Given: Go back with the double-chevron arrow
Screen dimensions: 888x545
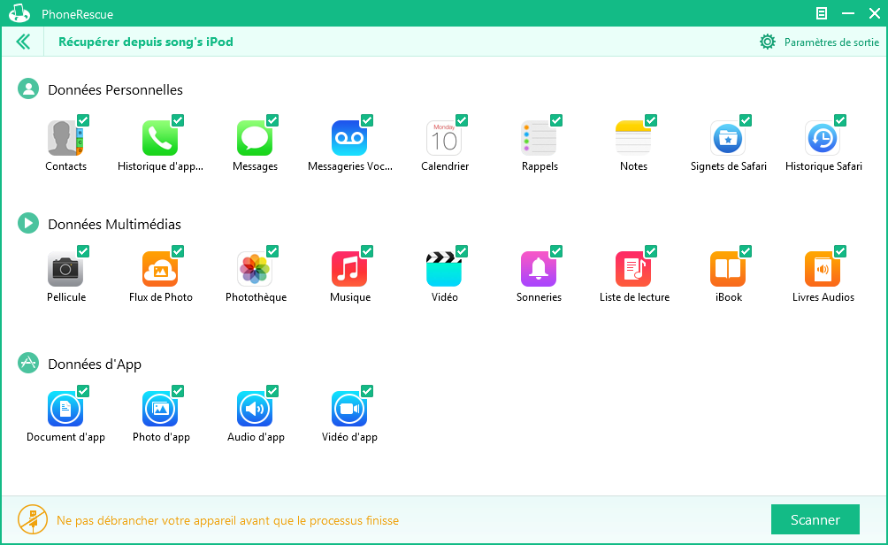Looking at the screenshot, I should [23, 42].
